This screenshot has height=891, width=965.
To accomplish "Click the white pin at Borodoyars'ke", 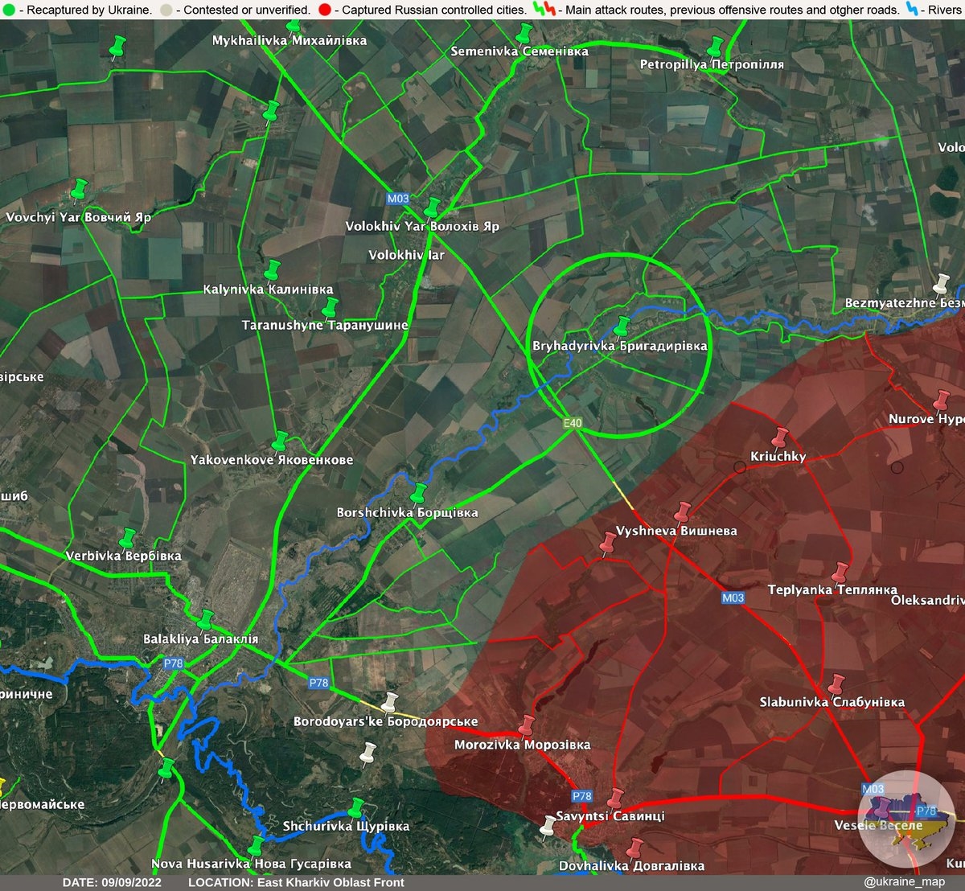I will pyautogui.click(x=390, y=703).
